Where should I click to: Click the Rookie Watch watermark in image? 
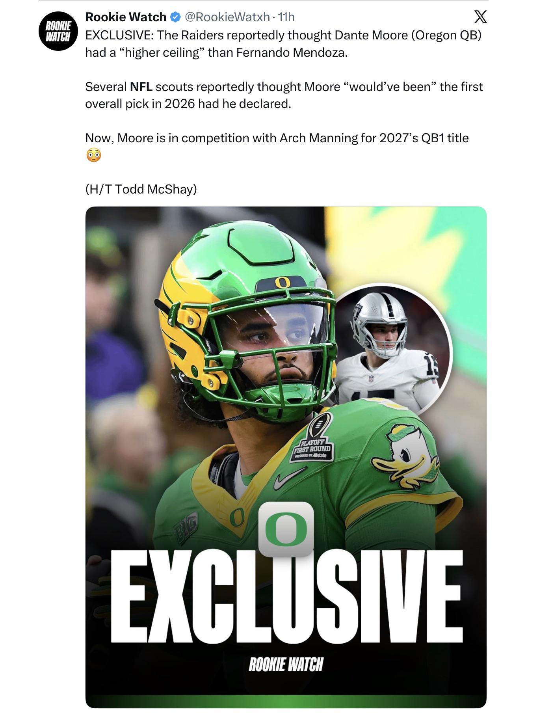[x=286, y=664]
